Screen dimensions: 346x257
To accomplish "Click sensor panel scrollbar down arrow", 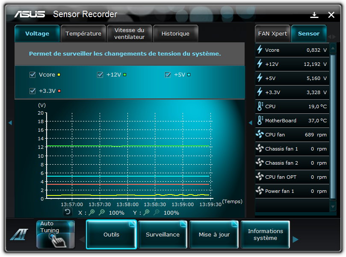I will pyautogui.click(x=333, y=207).
